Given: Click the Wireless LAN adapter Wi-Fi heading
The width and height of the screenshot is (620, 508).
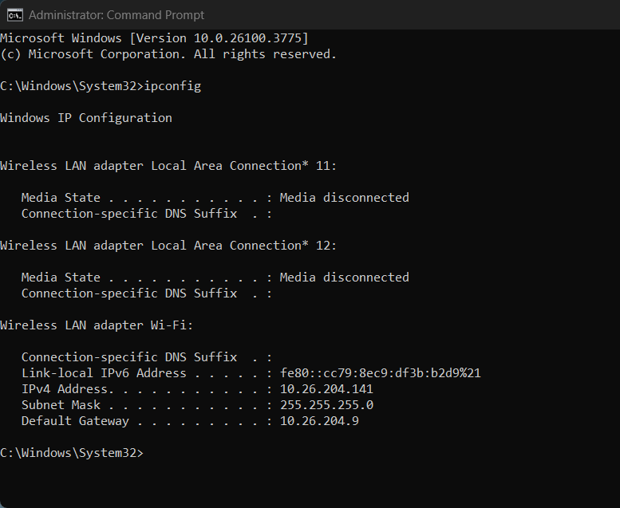Looking at the screenshot, I should [97, 325].
